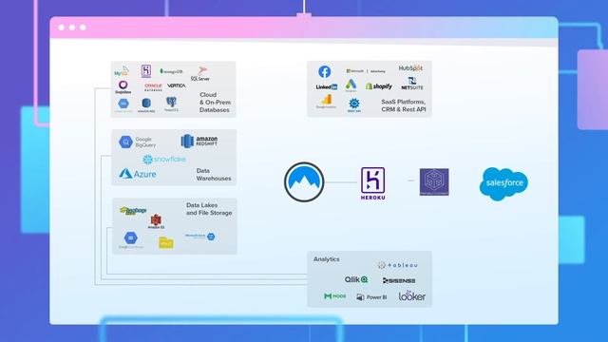The width and height of the screenshot is (608, 342).
Task: Click the Google Ads logo
Action: pos(351,85)
